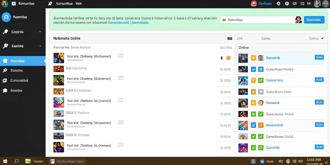The width and height of the screenshot is (330, 165).
Task: Click the square box icon in the top bar
Action: [x=302, y=4]
